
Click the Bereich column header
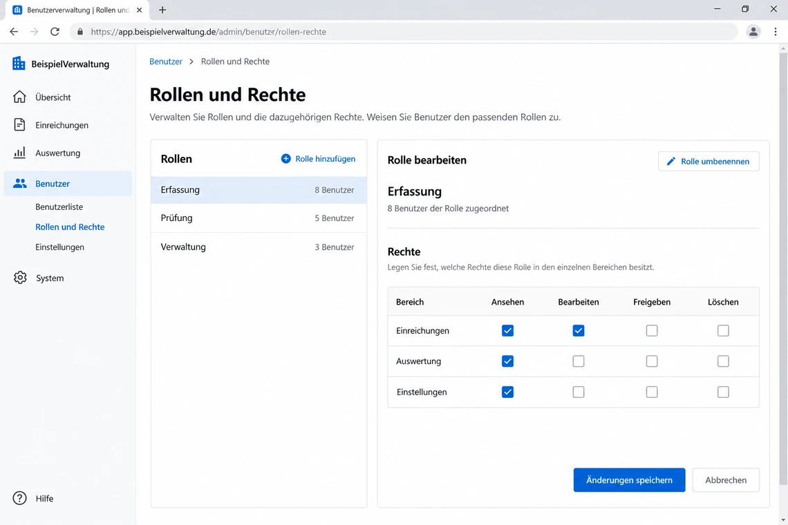(410, 302)
